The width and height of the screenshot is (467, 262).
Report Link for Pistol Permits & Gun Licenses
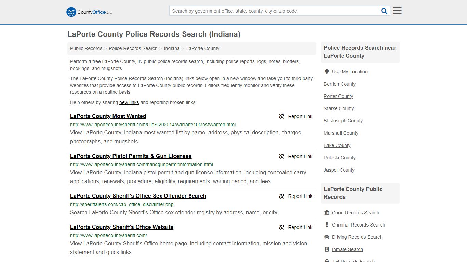300,156
